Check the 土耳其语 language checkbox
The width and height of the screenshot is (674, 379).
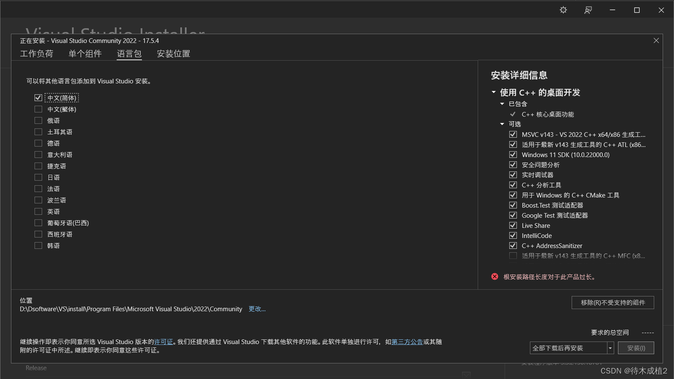(38, 132)
